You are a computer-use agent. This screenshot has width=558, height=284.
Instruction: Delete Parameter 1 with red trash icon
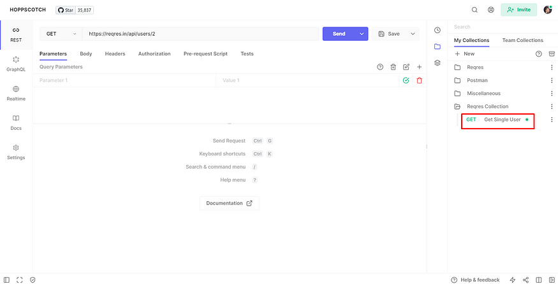tap(419, 80)
